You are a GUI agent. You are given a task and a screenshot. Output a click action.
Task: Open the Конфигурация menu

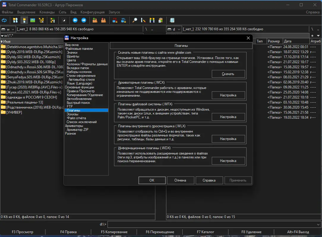92,12
